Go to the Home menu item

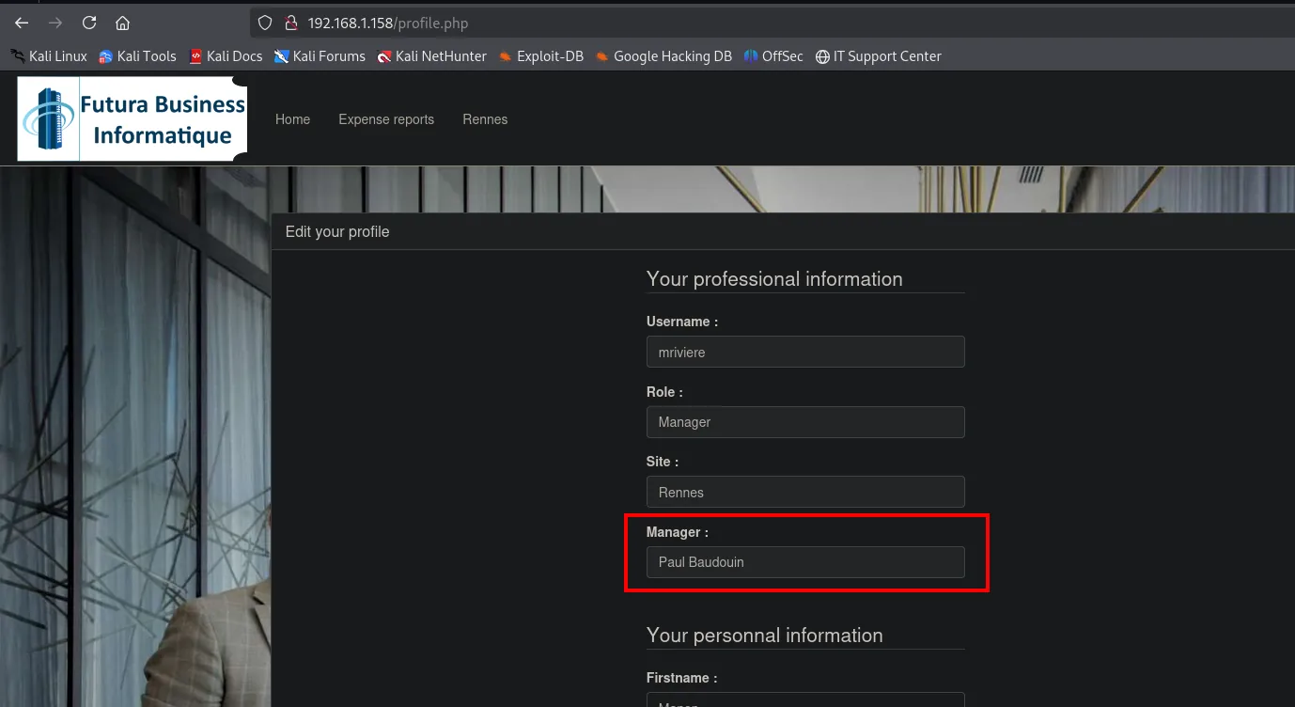292,119
